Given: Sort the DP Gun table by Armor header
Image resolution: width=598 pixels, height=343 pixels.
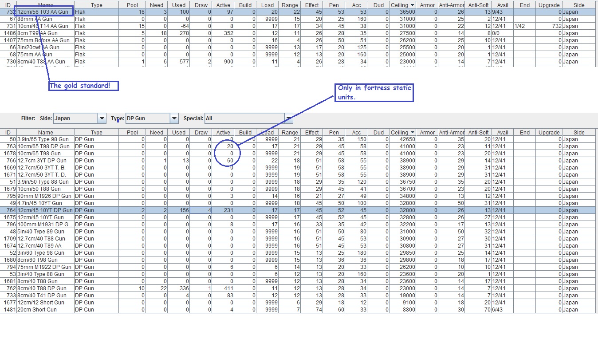Looking at the screenshot, I should (x=427, y=132).
